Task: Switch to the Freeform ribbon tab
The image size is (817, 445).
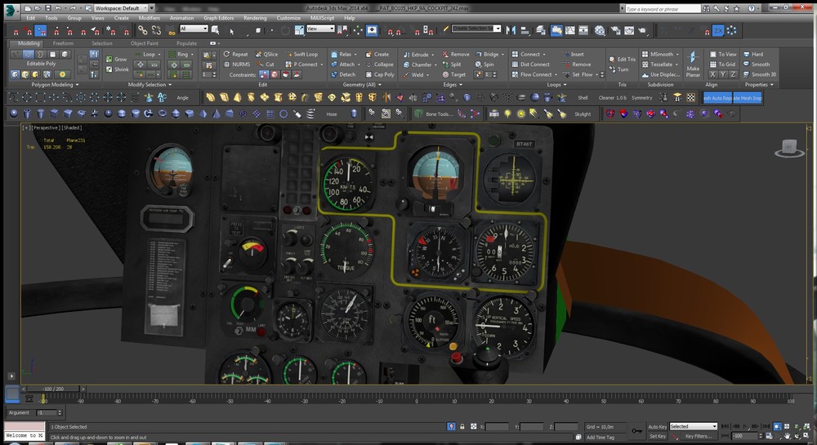Action: pos(64,43)
